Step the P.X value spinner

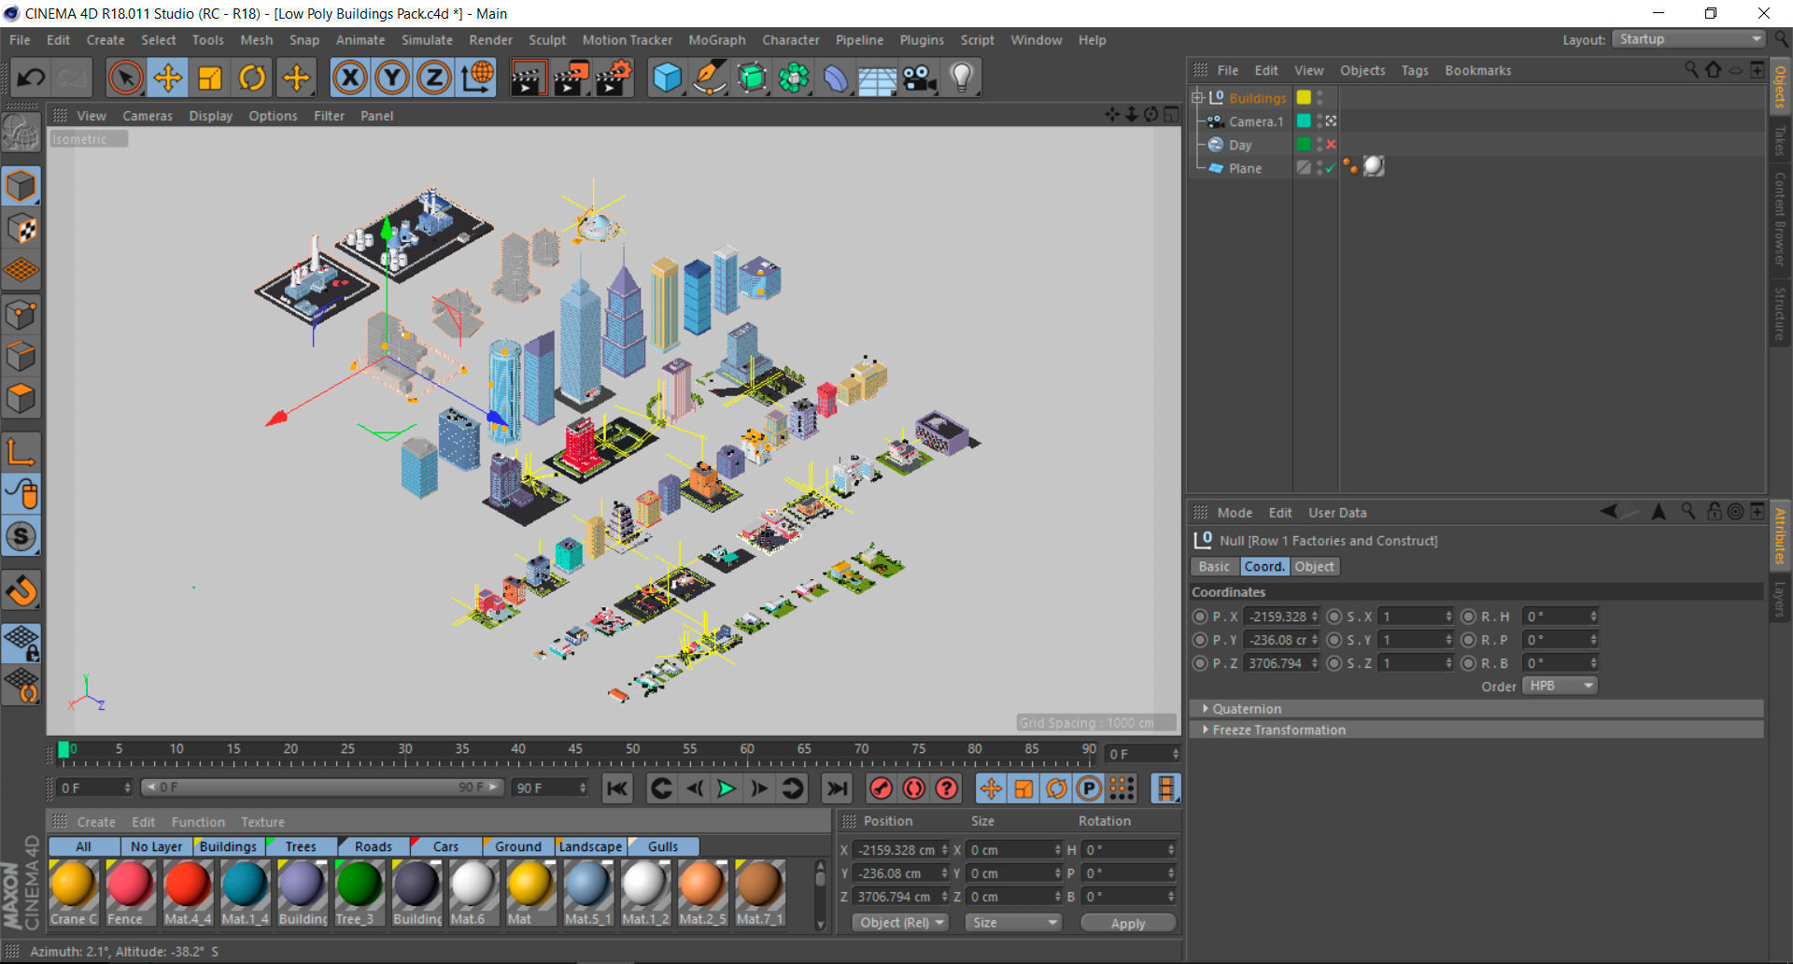pyautogui.click(x=1315, y=617)
